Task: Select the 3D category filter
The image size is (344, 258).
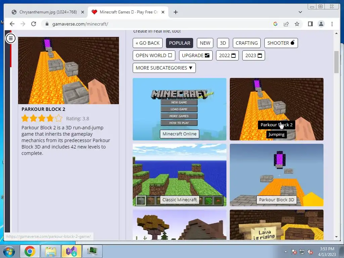Action: [x=223, y=43]
